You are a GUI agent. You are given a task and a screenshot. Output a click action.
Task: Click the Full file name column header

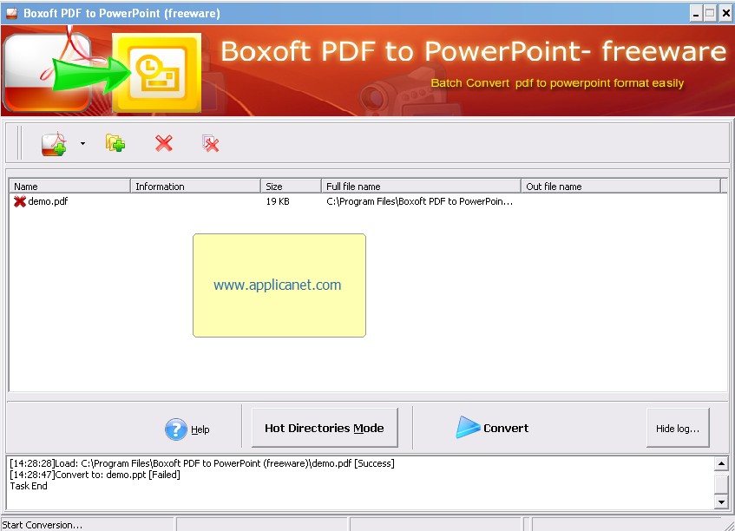(x=421, y=186)
